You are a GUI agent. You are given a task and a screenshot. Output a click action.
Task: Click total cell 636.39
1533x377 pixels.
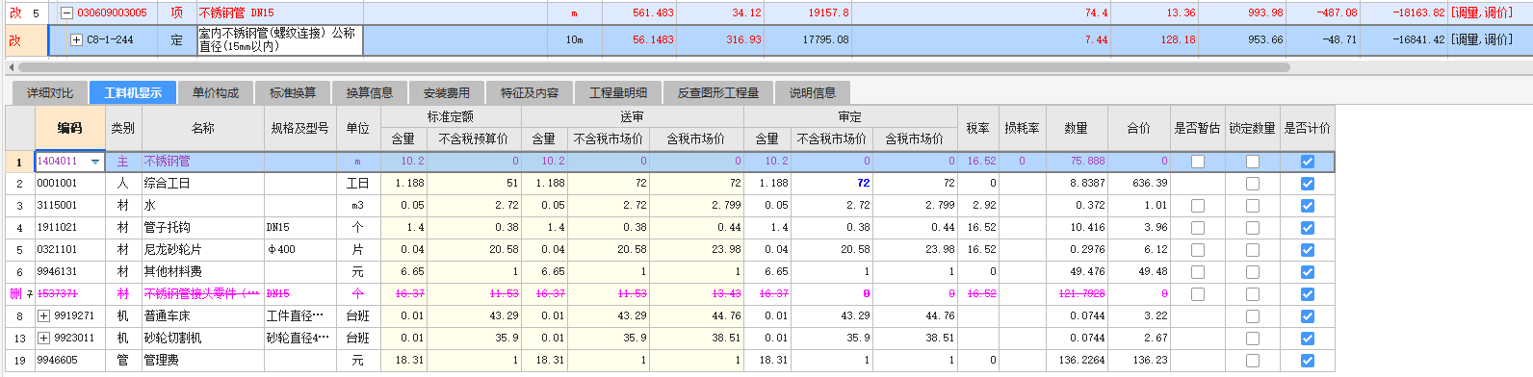click(1139, 184)
